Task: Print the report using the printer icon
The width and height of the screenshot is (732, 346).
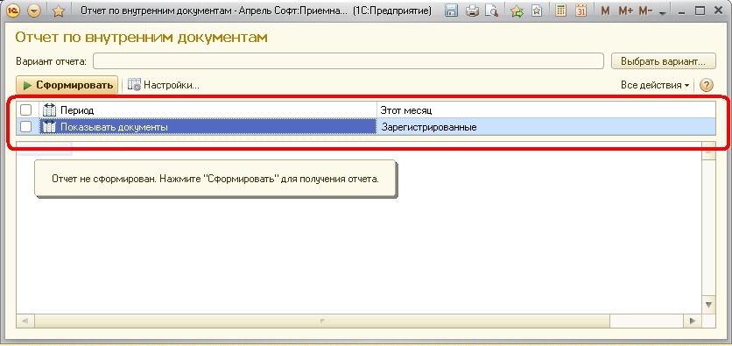Action: click(x=473, y=11)
